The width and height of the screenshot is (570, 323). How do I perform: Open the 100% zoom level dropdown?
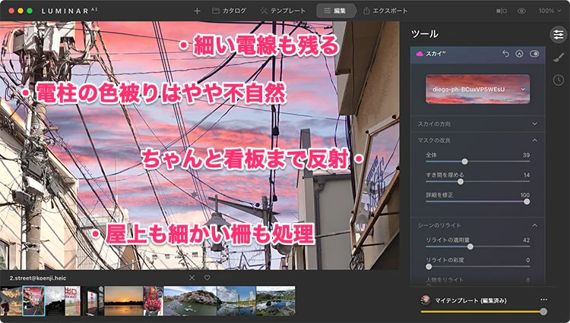pyautogui.click(x=549, y=11)
